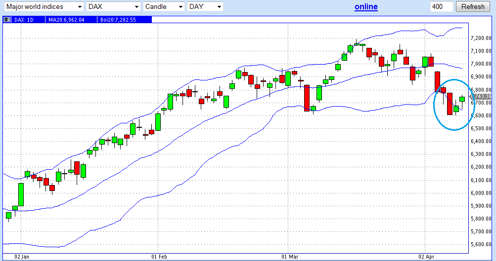
Task: Click the MA20:6,962.04 indicator label
Action: (x=66, y=20)
